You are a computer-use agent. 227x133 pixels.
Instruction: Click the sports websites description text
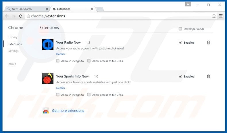(x=93, y=82)
